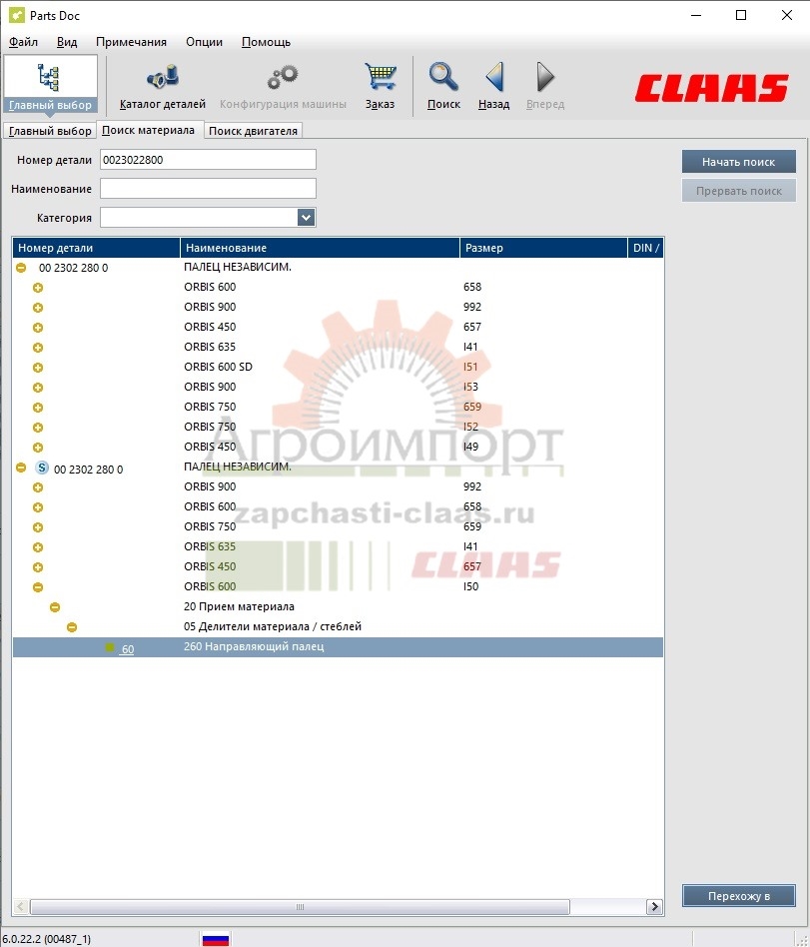This screenshot has width=810, height=947.
Task: Switch to the Поиск двигателя tab
Action: tap(253, 131)
